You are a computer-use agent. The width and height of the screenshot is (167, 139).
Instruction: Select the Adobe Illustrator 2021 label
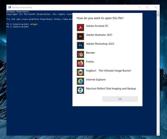[x=99, y=35]
